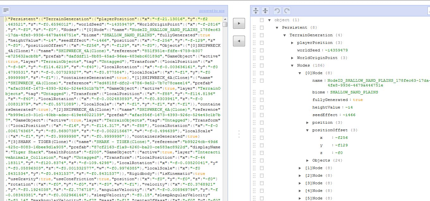Open the 'powered by ace' link
This screenshot has width=430, height=201.
(x=212, y=11)
